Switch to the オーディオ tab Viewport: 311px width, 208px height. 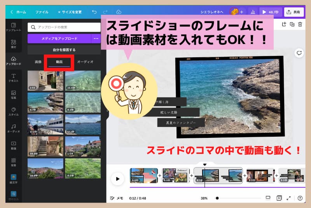click(85, 62)
